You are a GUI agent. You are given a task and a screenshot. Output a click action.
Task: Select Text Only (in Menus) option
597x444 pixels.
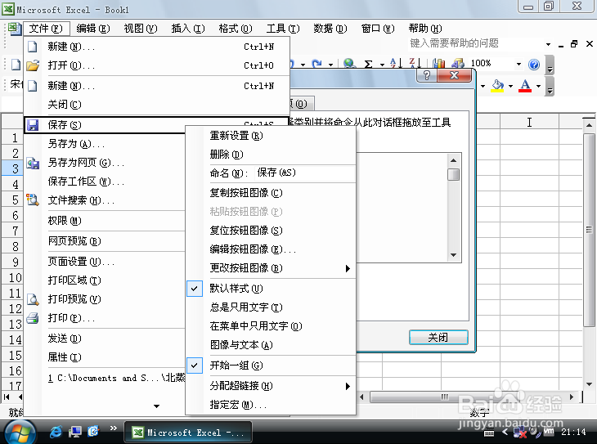[272, 326]
